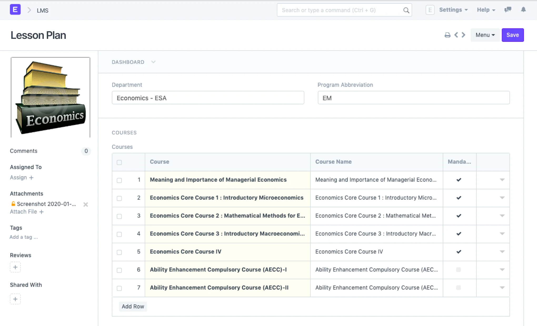Click the Economics books thumbnail image
The image size is (537, 326).
pos(50,97)
